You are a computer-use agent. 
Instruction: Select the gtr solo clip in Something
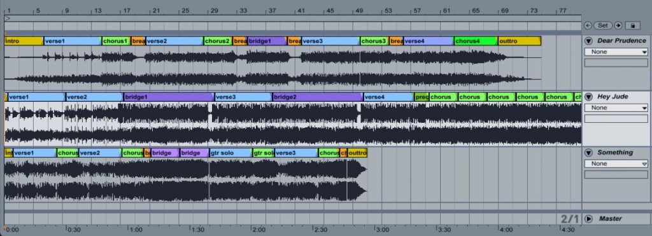point(230,153)
